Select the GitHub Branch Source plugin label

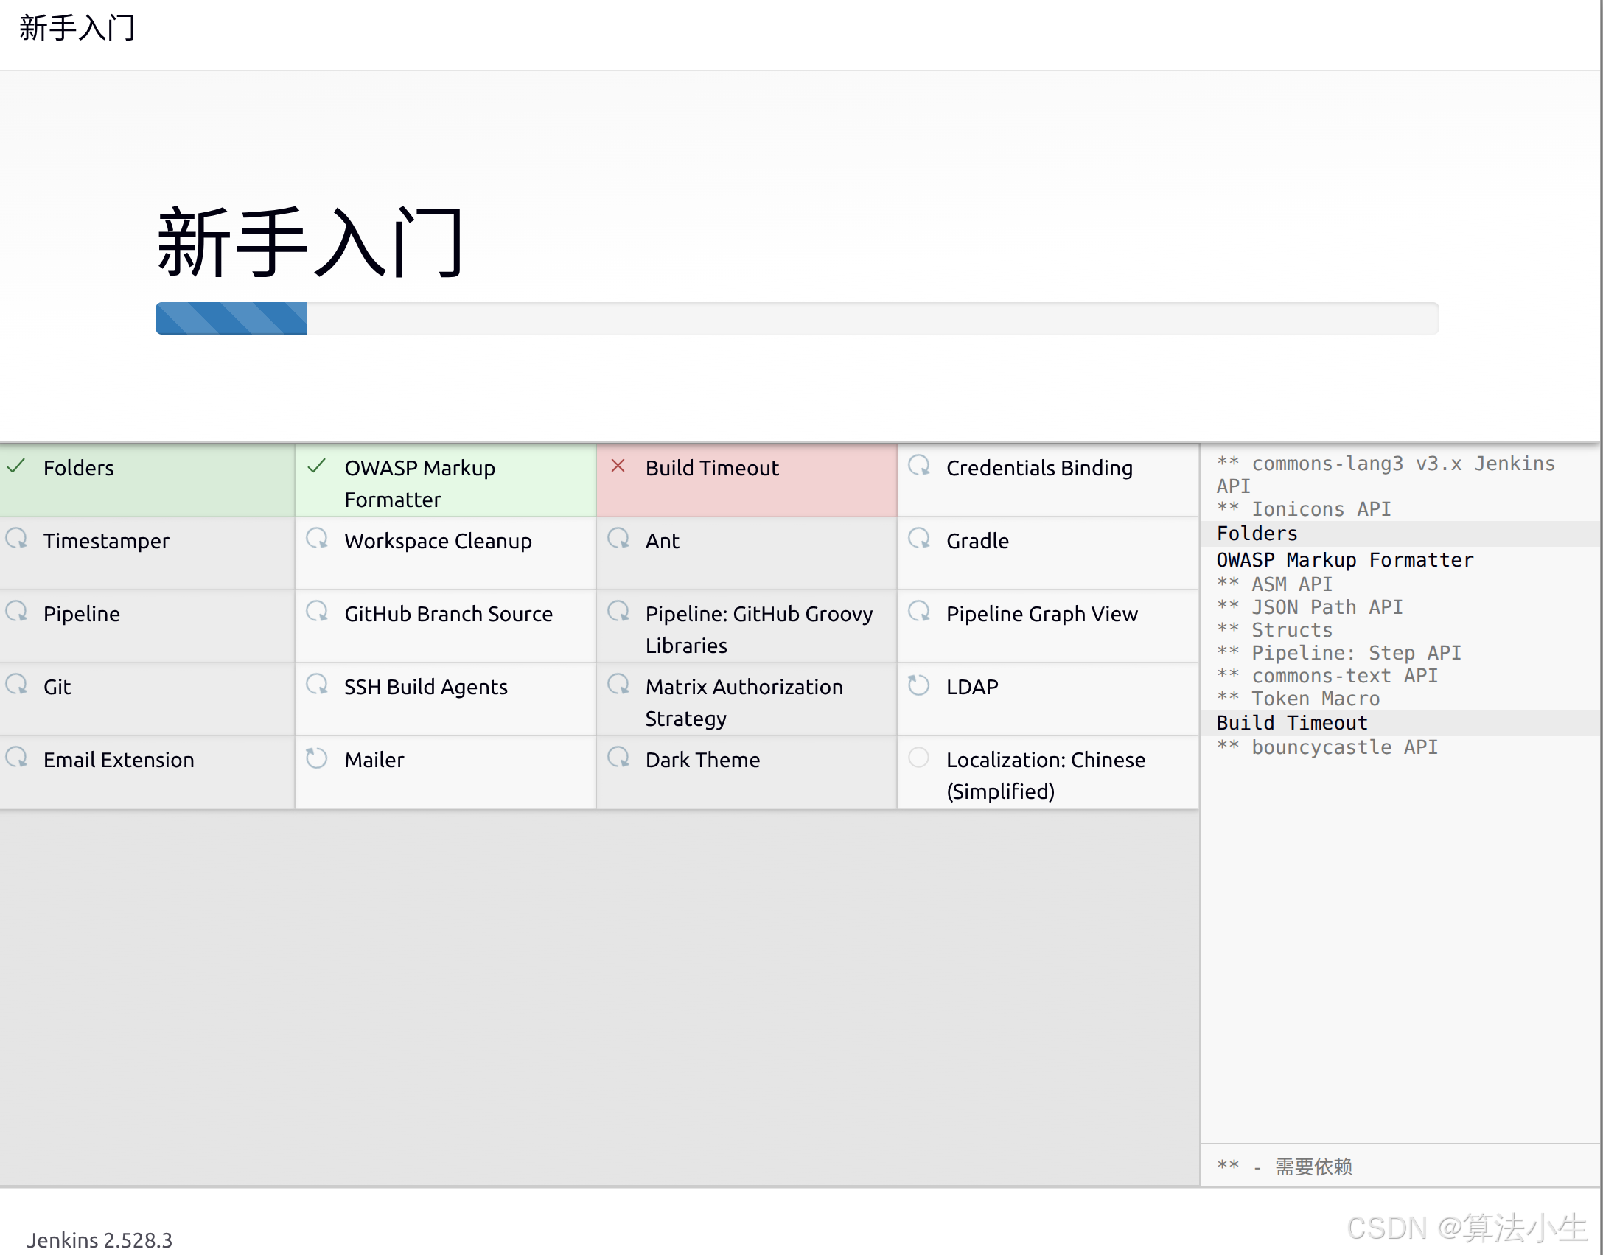(448, 615)
